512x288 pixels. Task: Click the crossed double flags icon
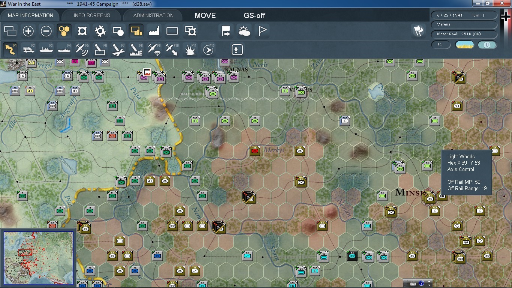coord(418,31)
